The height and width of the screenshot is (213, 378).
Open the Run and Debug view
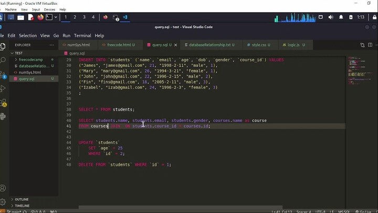(x=3, y=89)
